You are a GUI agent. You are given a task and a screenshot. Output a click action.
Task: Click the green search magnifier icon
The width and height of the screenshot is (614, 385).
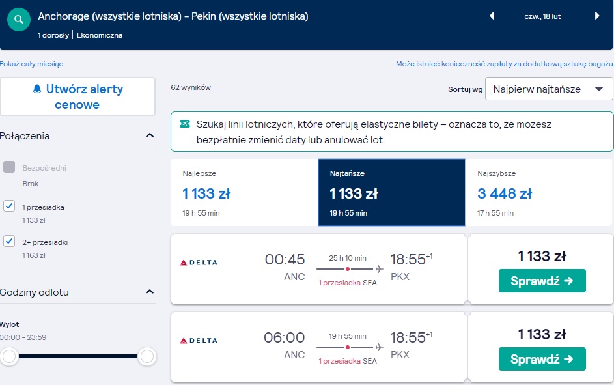click(x=19, y=20)
